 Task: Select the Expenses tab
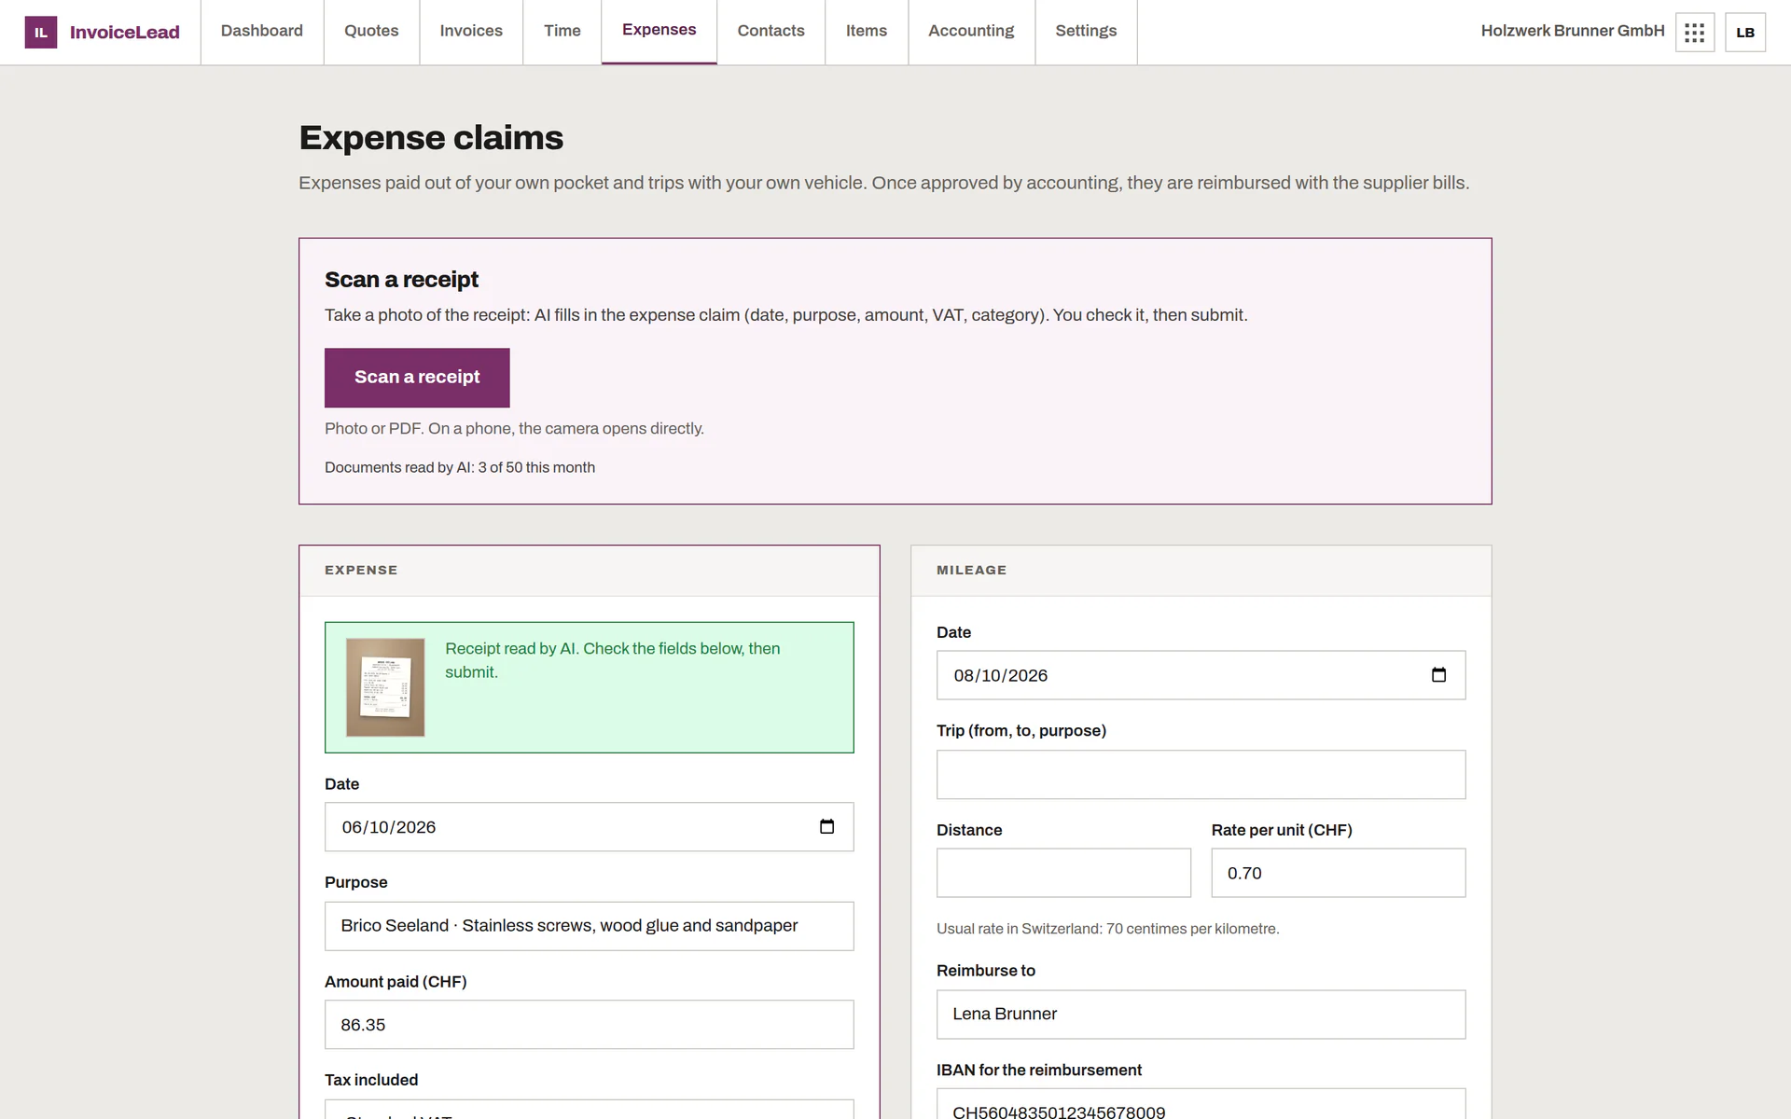point(659,32)
